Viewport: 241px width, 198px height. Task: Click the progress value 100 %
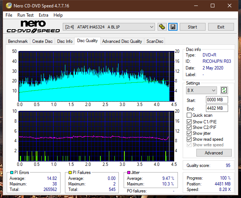tap(225, 178)
